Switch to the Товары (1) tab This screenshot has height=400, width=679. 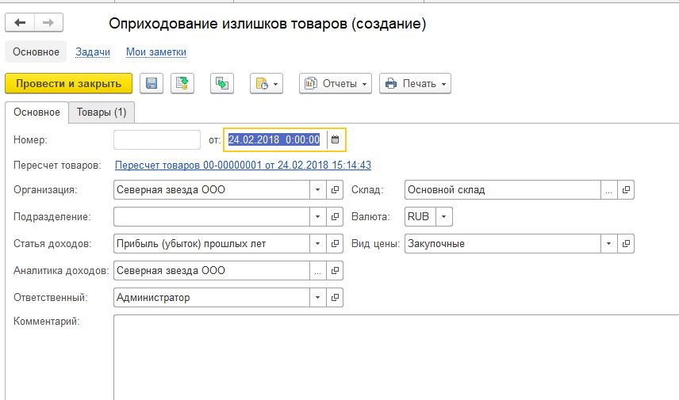click(x=102, y=112)
